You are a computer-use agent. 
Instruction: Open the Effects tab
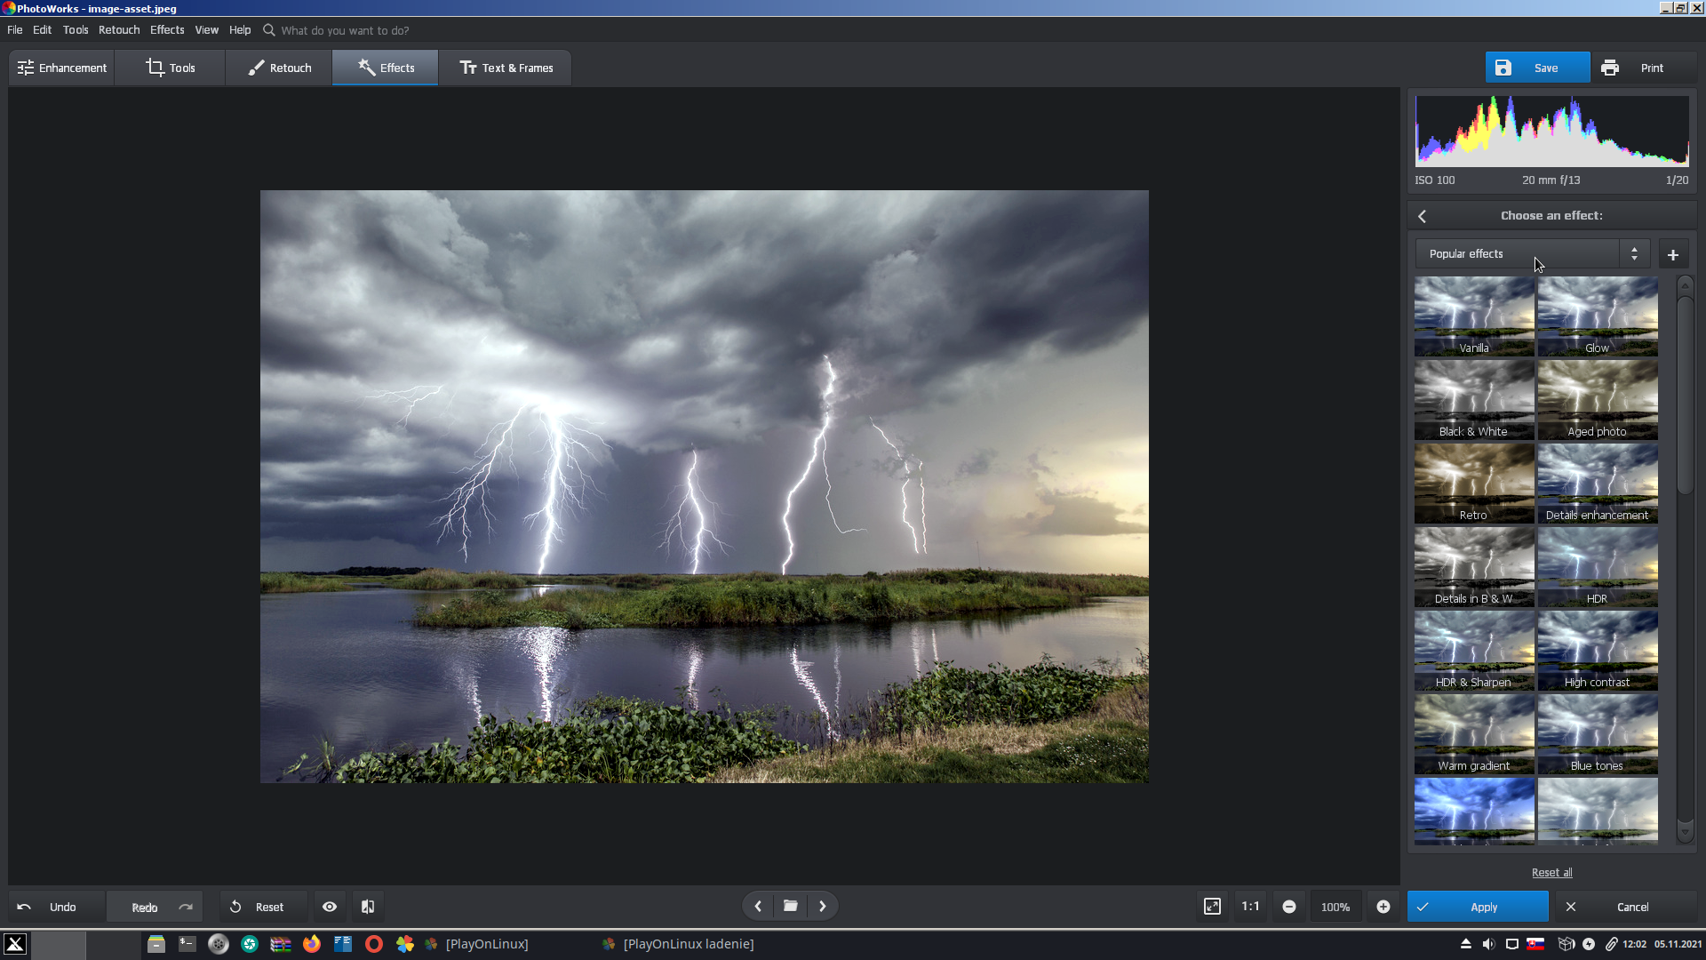coord(386,68)
